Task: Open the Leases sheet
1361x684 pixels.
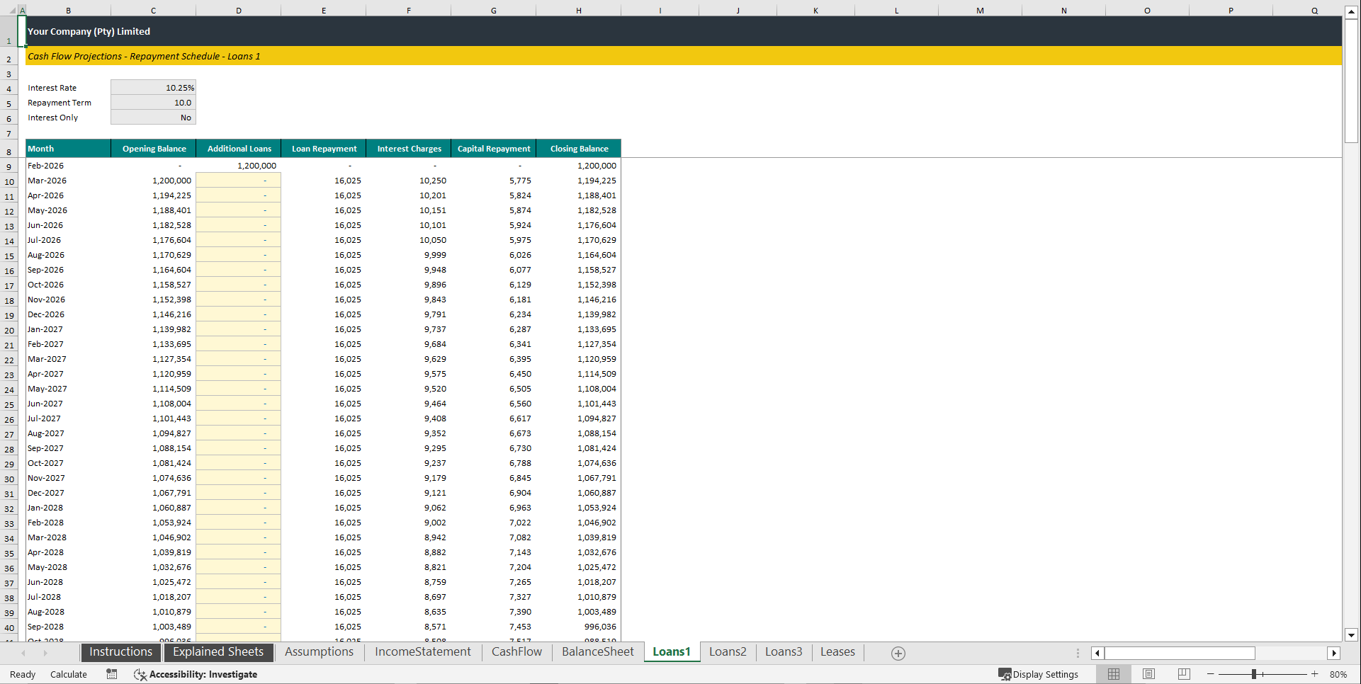Action: tap(837, 652)
